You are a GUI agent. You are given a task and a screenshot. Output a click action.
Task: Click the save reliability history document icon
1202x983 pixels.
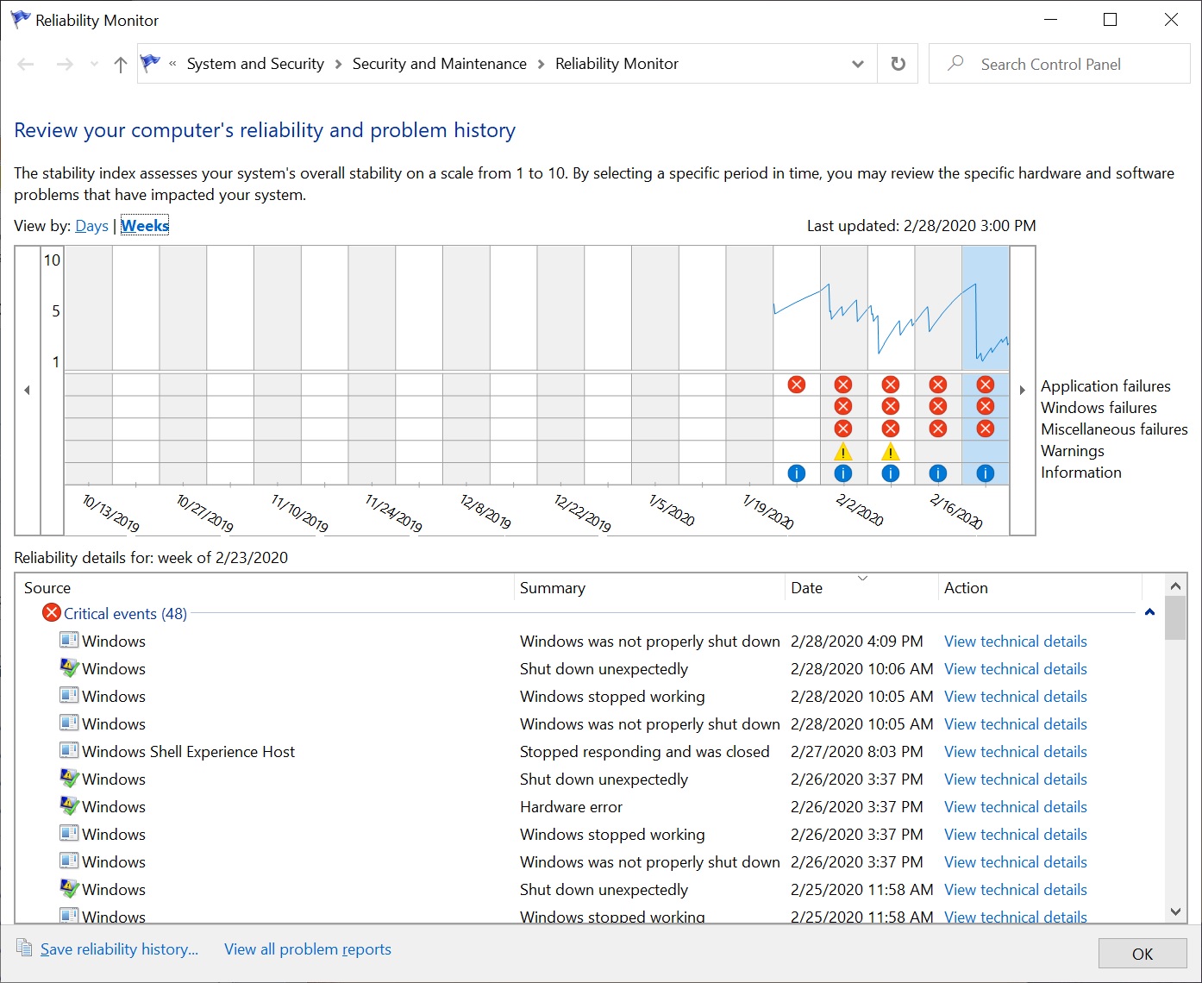(24, 948)
